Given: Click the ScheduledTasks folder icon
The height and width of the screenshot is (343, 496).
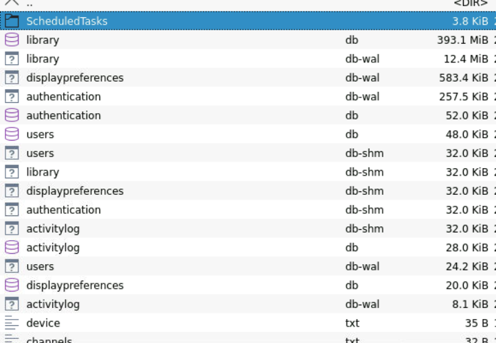Looking at the screenshot, I should coord(12,21).
